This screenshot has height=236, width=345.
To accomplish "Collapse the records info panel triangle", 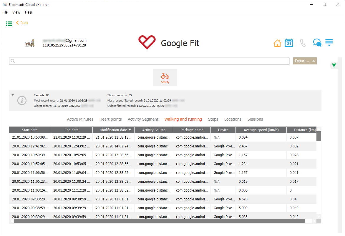I will [12, 94].
